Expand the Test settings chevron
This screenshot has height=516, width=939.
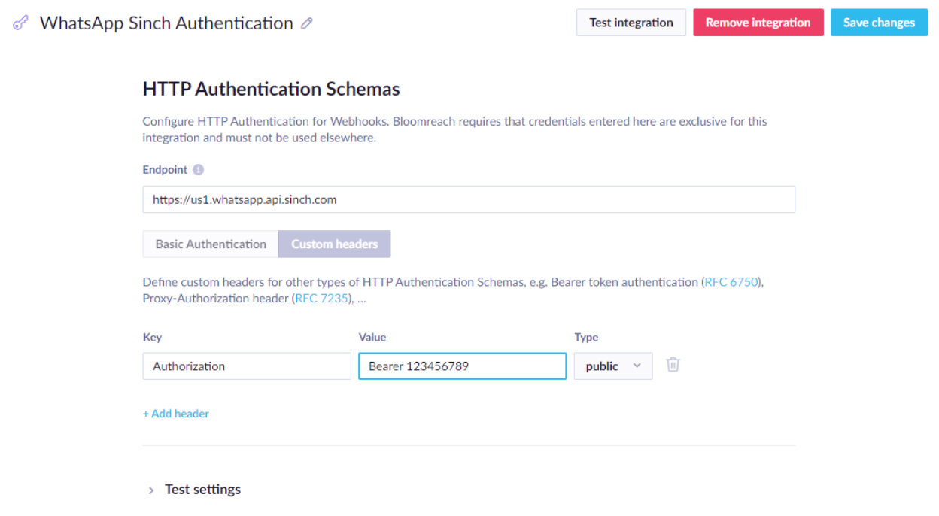[152, 490]
